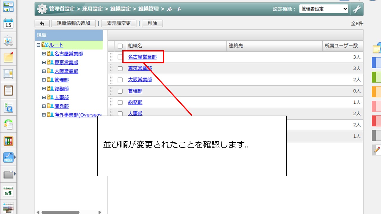Screen dimensions: 381x214
Task: Open the yellow sticky note icon in sidebar
Action: click(x=8, y=57)
